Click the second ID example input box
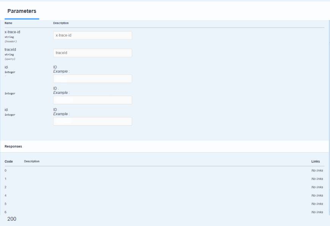 click(92, 100)
